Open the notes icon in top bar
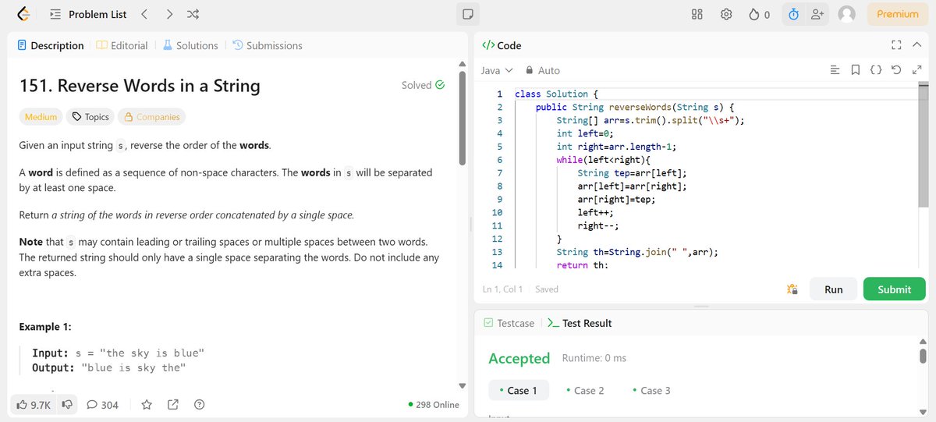Image resolution: width=936 pixels, height=422 pixels. (467, 14)
